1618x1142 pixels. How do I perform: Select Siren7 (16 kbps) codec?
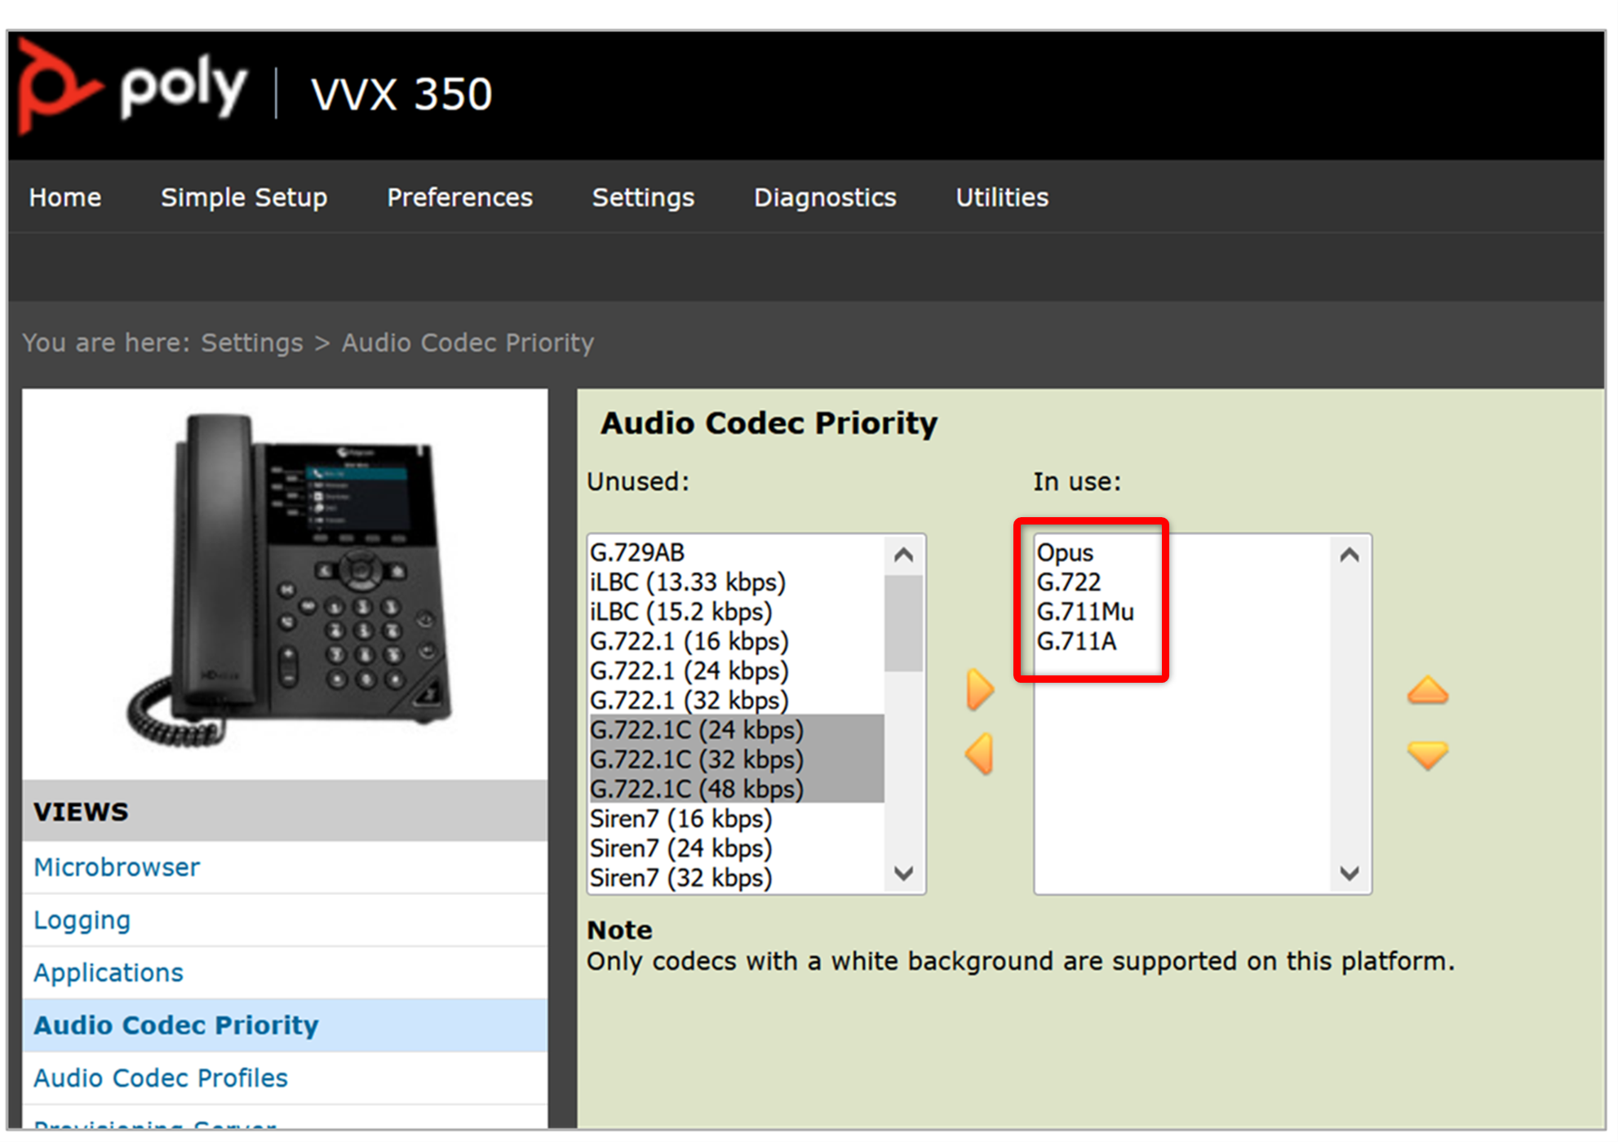736,818
